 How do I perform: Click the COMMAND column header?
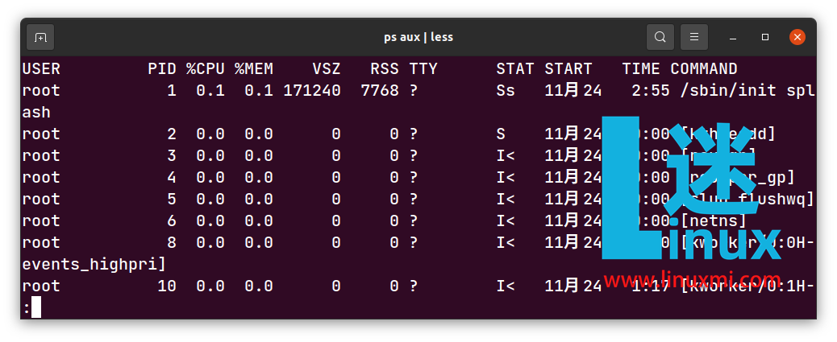(x=704, y=68)
